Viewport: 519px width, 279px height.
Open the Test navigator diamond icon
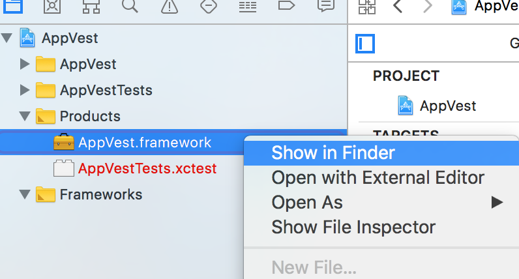pos(209,6)
